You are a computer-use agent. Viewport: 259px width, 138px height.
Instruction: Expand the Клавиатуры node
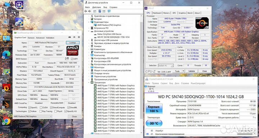pyautogui.click(x=89, y=49)
